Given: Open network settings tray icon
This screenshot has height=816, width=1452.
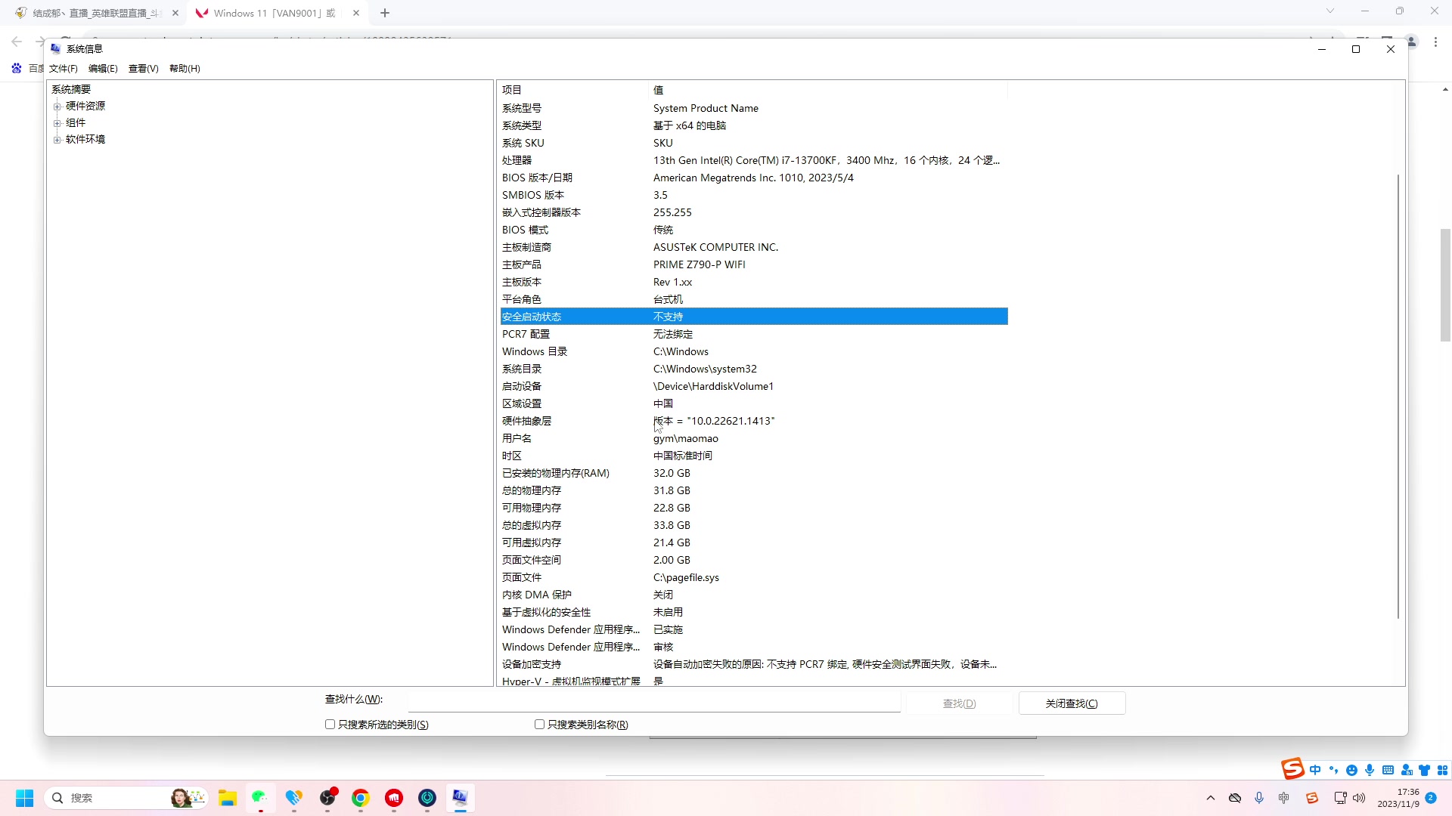Looking at the screenshot, I should [1340, 798].
